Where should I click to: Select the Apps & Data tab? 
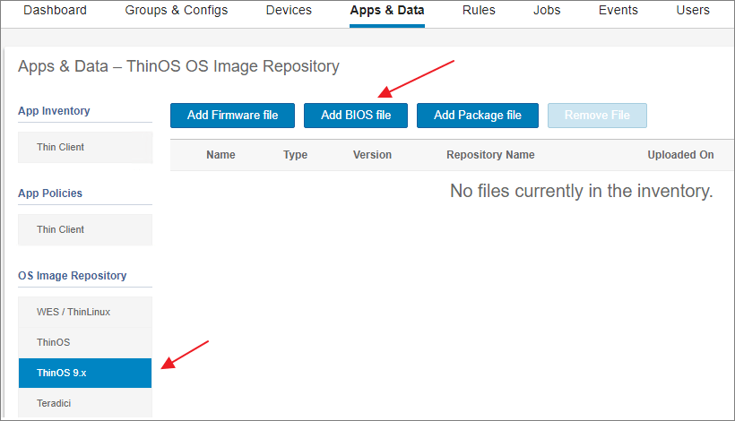(387, 11)
